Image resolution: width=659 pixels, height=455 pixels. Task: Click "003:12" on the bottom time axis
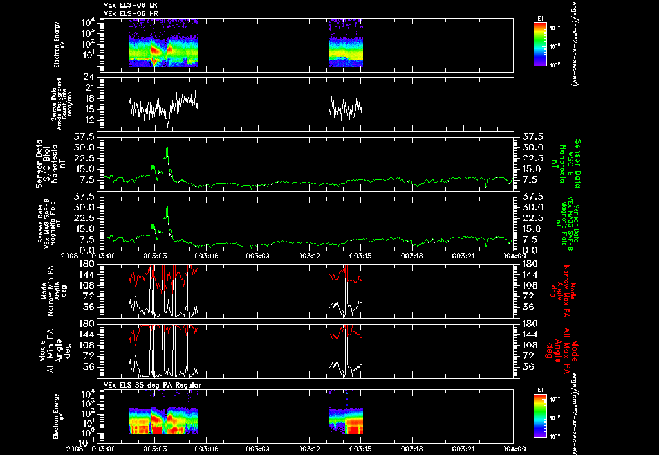[310, 449]
